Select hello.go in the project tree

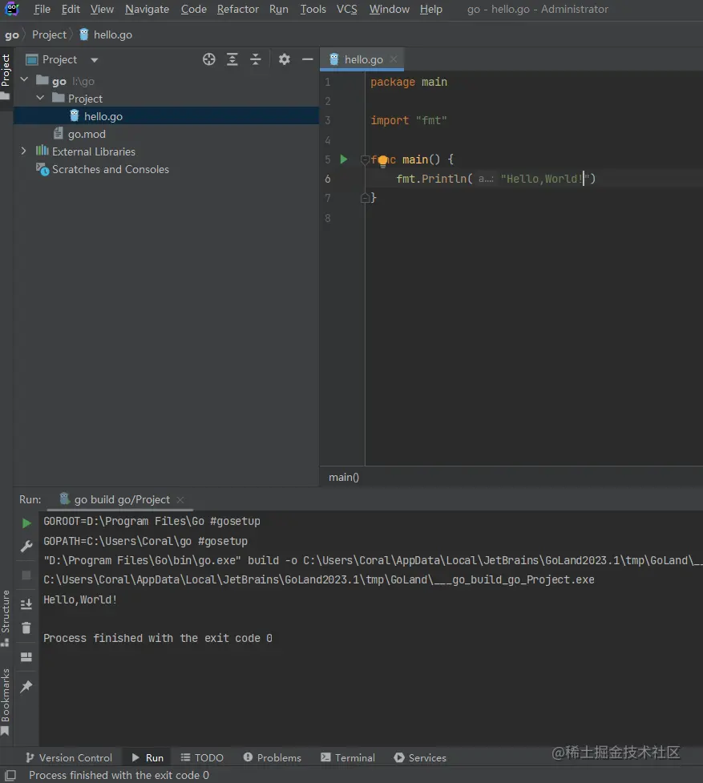click(166, 116)
